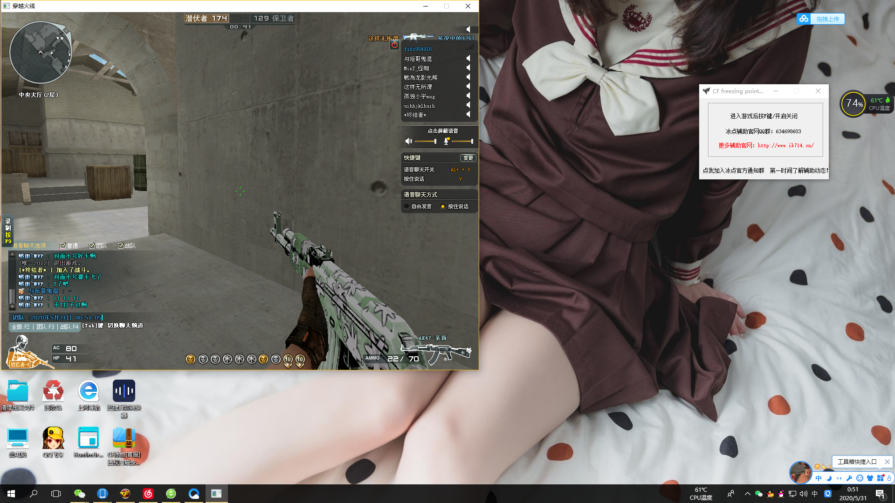The height and width of the screenshot is (503, 895).
Task: Click the red voice power button
Action: tap(394, 45)
